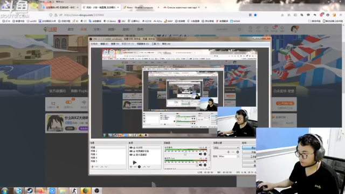Hide the top source using its eye icon

(131, 148)
